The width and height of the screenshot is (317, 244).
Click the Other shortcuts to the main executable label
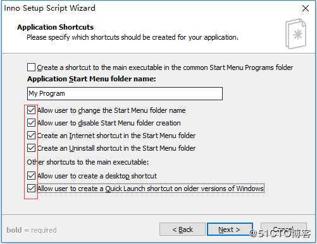[88, 162]
